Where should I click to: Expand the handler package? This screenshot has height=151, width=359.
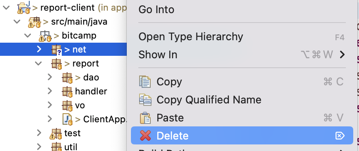click(x=50, y=91)
